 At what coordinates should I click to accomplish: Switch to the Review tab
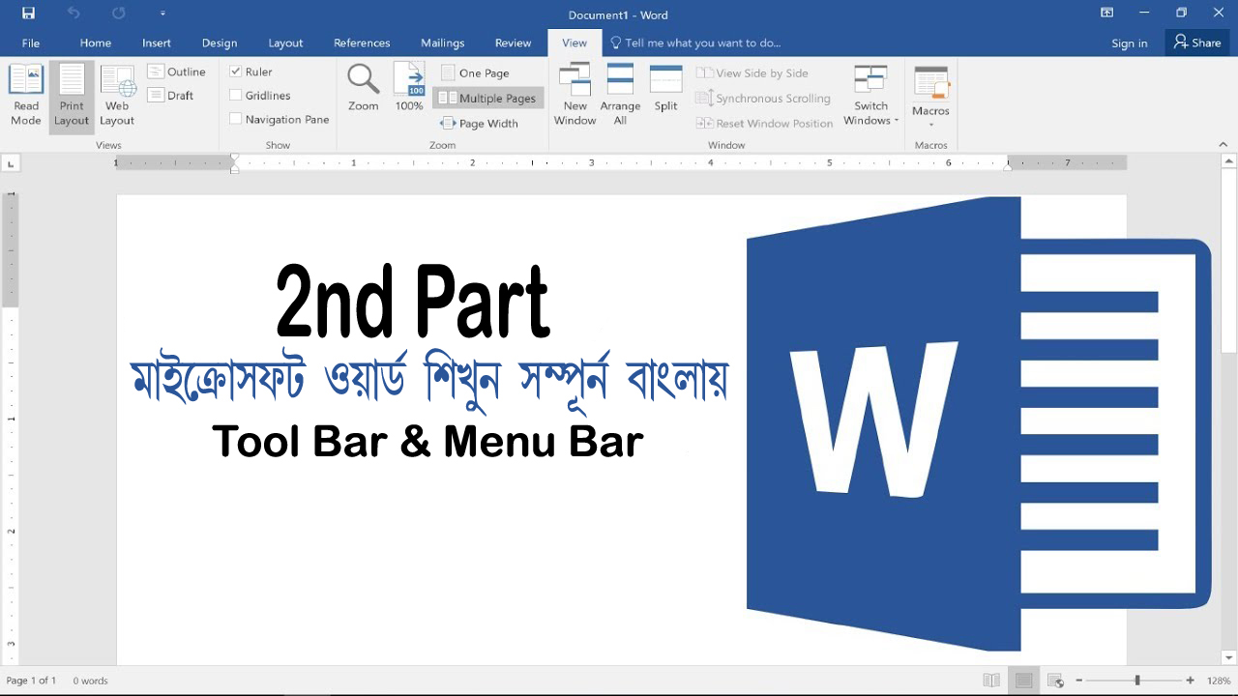(x=513, y=43)
